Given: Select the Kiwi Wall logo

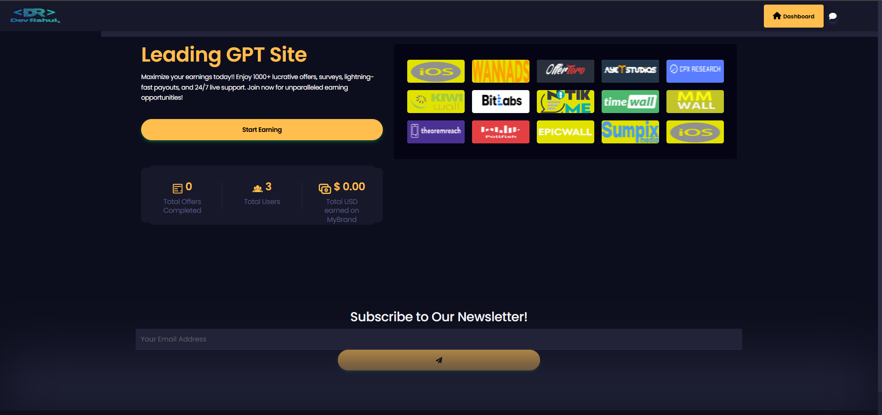Looking at the screenshot, I should pyautogui.click(x=436, y=102).
